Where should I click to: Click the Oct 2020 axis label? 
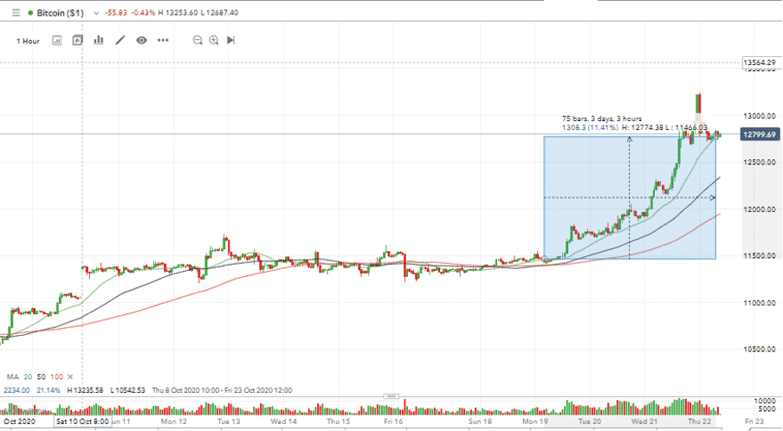(x=19, y=421)
